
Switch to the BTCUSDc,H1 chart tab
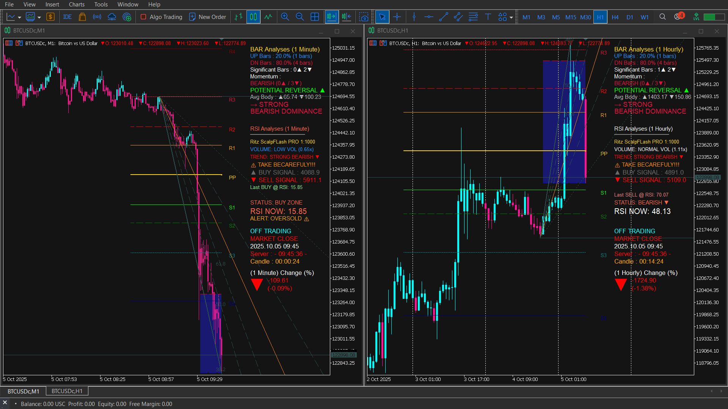coord(67,391)
